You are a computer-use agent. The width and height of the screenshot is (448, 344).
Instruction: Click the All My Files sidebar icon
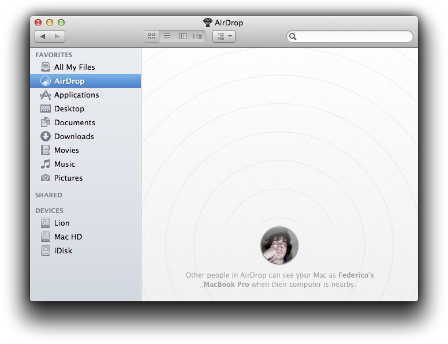click(x=46, y=67)
